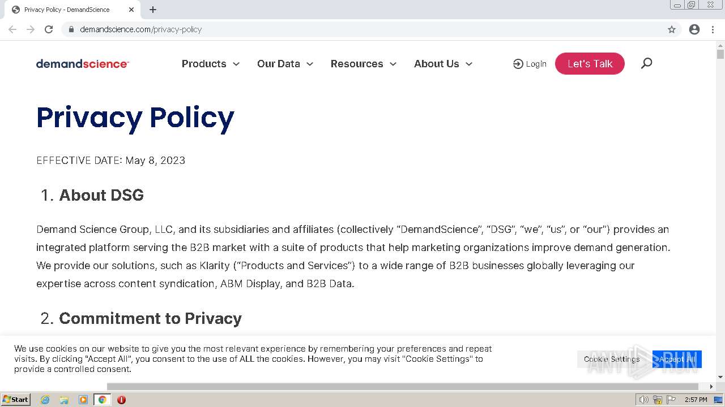Click the horizontal scrollbar right arrow
Image resolution: width=725 pixels, height=407 pixels.
[x=712, y=387]
